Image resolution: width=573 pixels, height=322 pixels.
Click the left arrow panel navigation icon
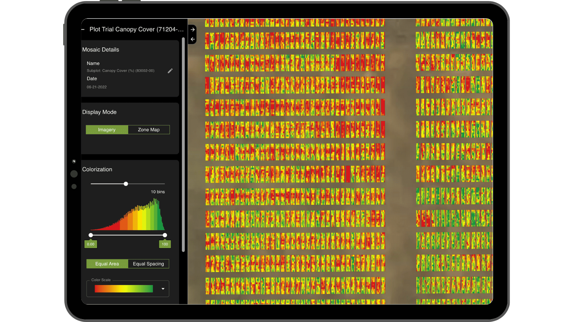point(193,39)
